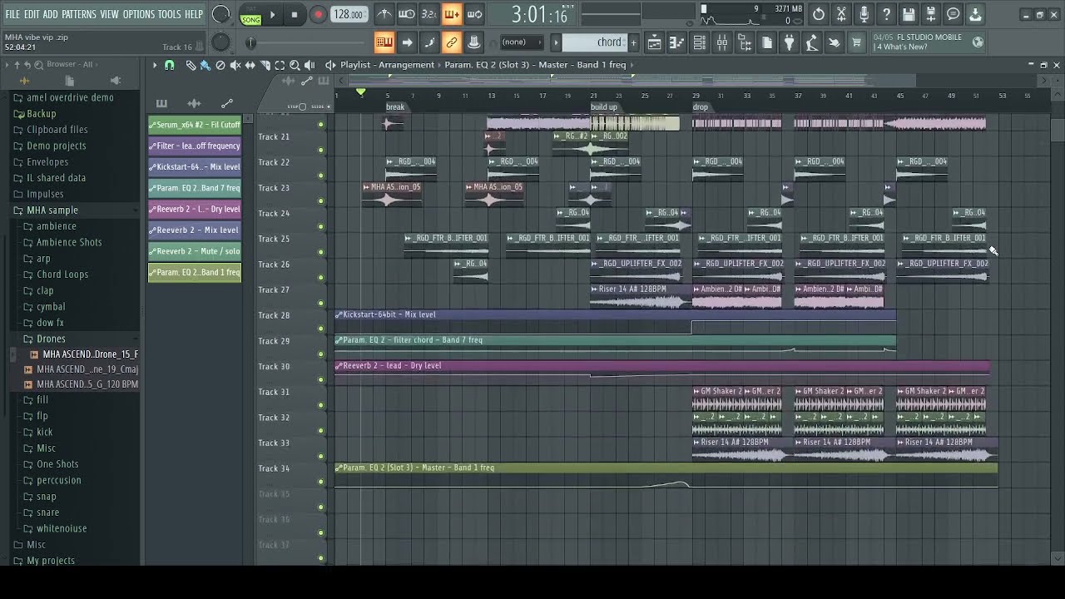Toggle the metronome icon
The image size is (1065, 599).
click(x=384, y=14)
